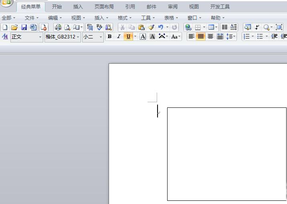Viewport: 287px width, 204px height.
Task: Open the bullet list dropdown arrow
Action: tap(267, 36)
